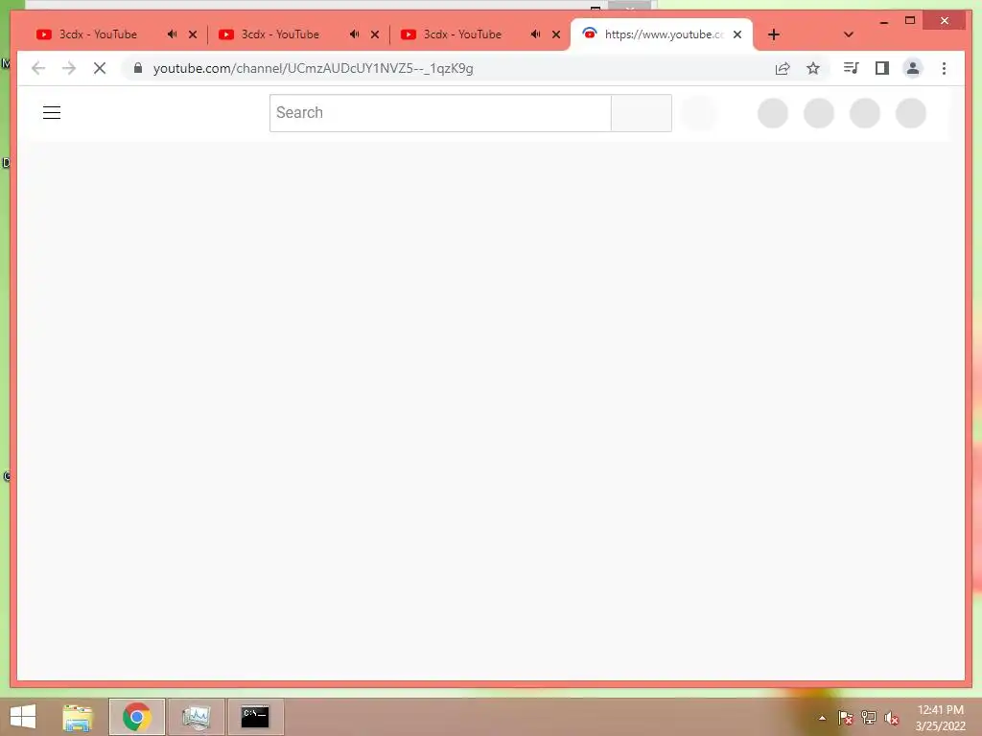
Task: Bookmark this tab with star icon
Action: click(x=813, y=68)
